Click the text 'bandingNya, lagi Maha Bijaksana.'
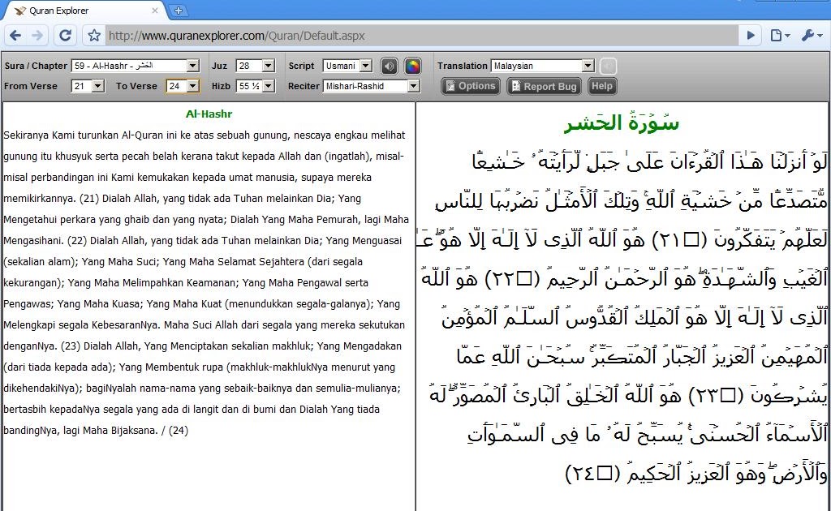The image size is (831, 511). click(80, 431)
